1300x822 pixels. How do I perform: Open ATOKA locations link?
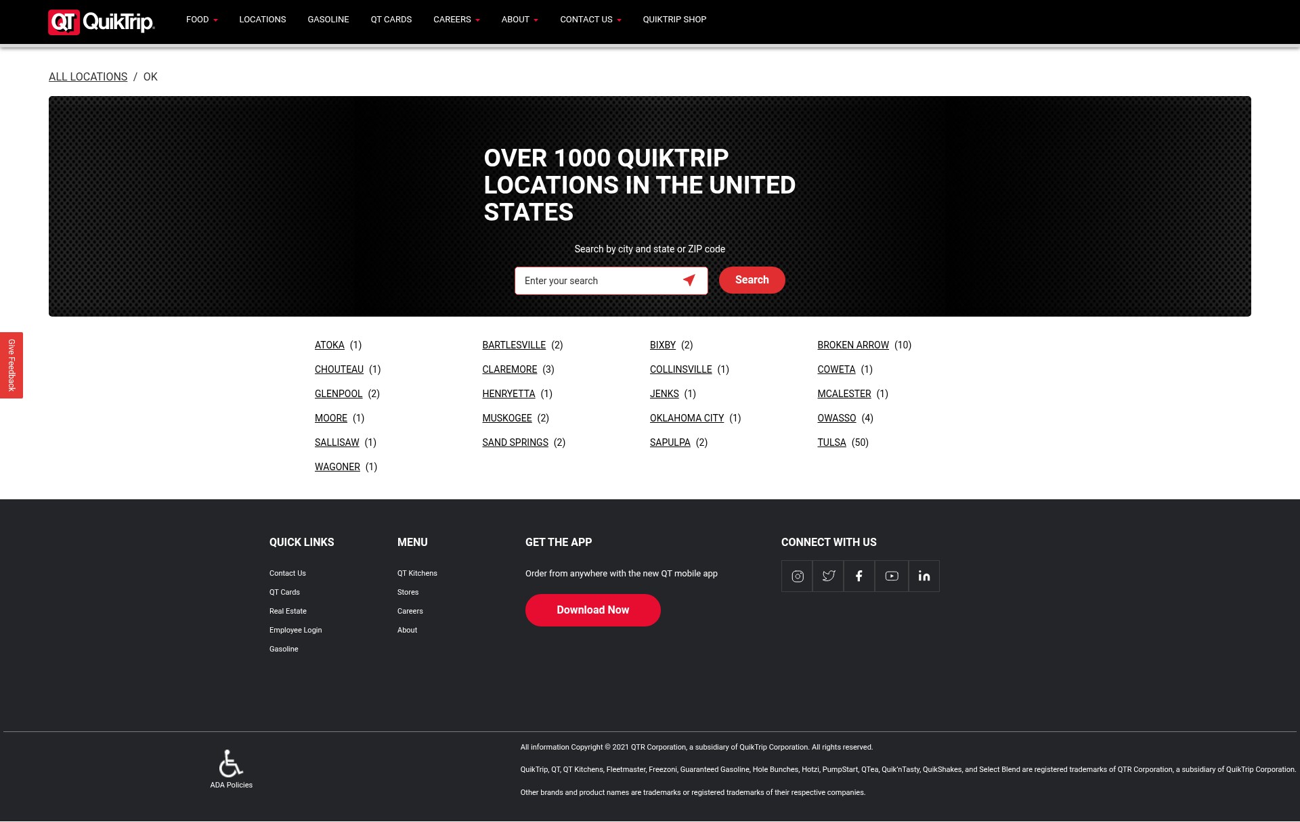point(330,345)
